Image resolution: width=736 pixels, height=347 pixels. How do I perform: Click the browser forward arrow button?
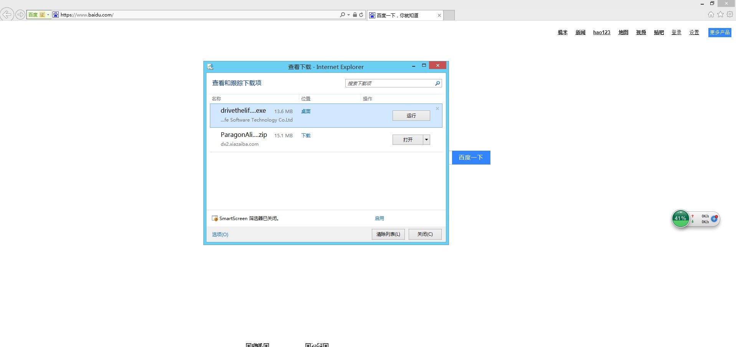(20, 15)
